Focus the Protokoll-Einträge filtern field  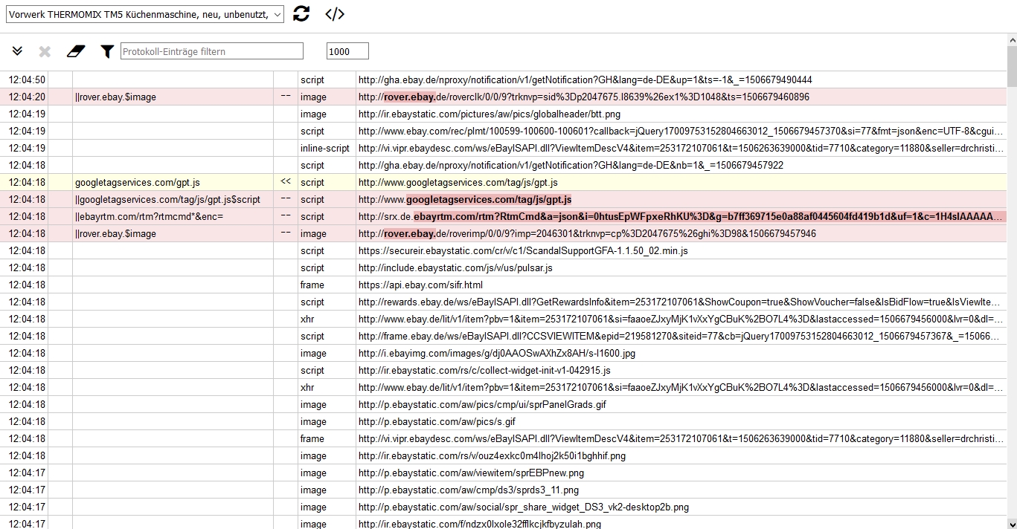[x=212, y=51]
